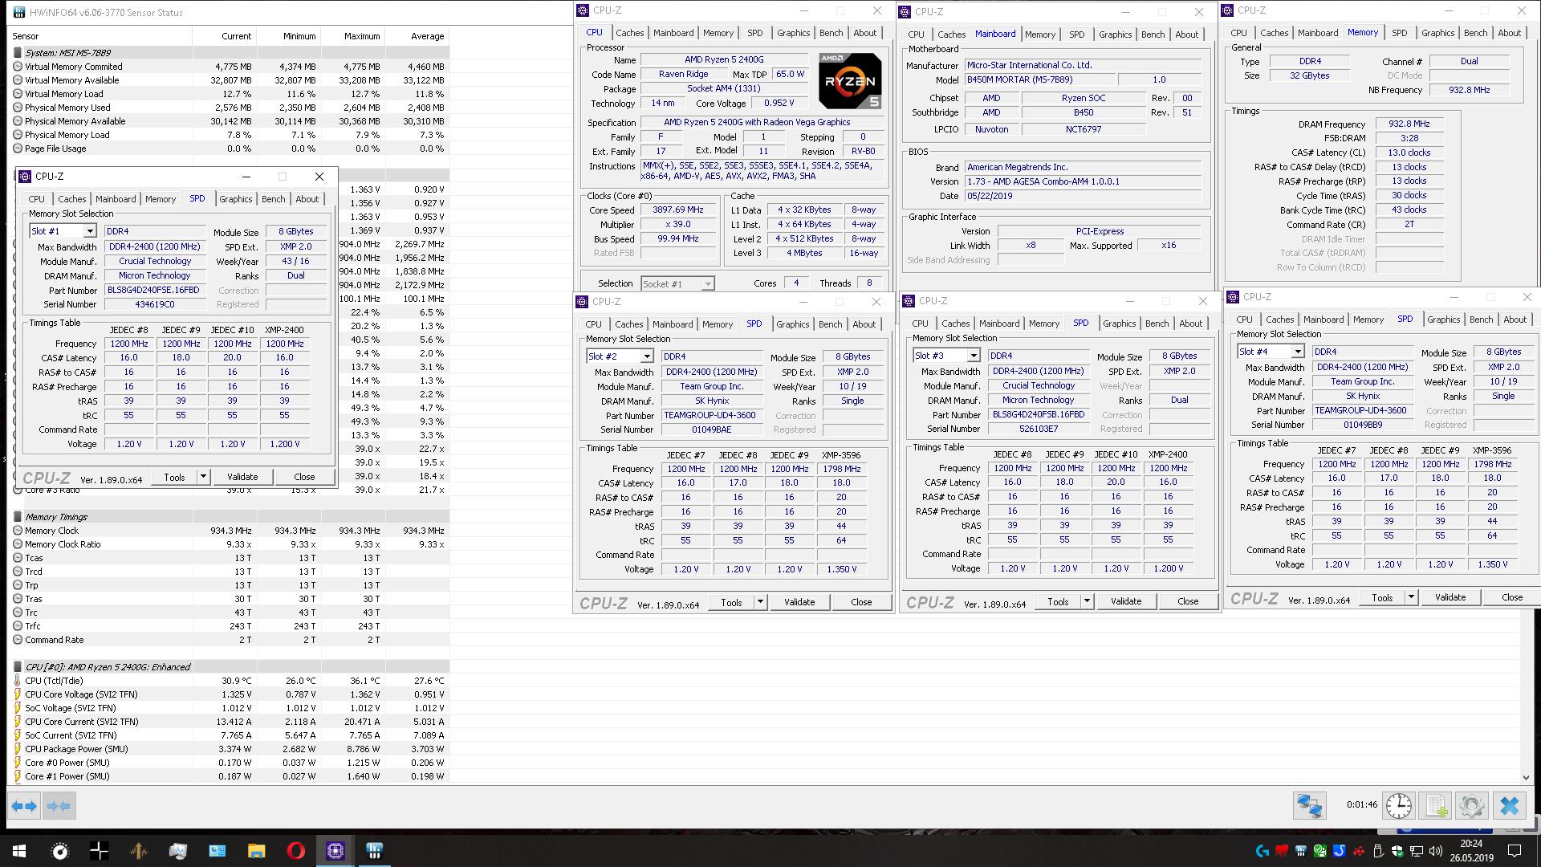The image size is (1541, 867).
Task: Open Opera browser from taskbar
Action: click(x=295, y=851)
